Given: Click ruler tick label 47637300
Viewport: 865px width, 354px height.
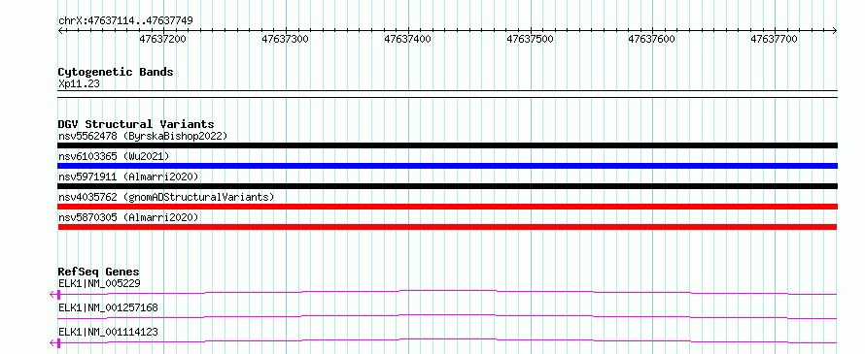Looking at the screenshot, I should click(285, 39).
